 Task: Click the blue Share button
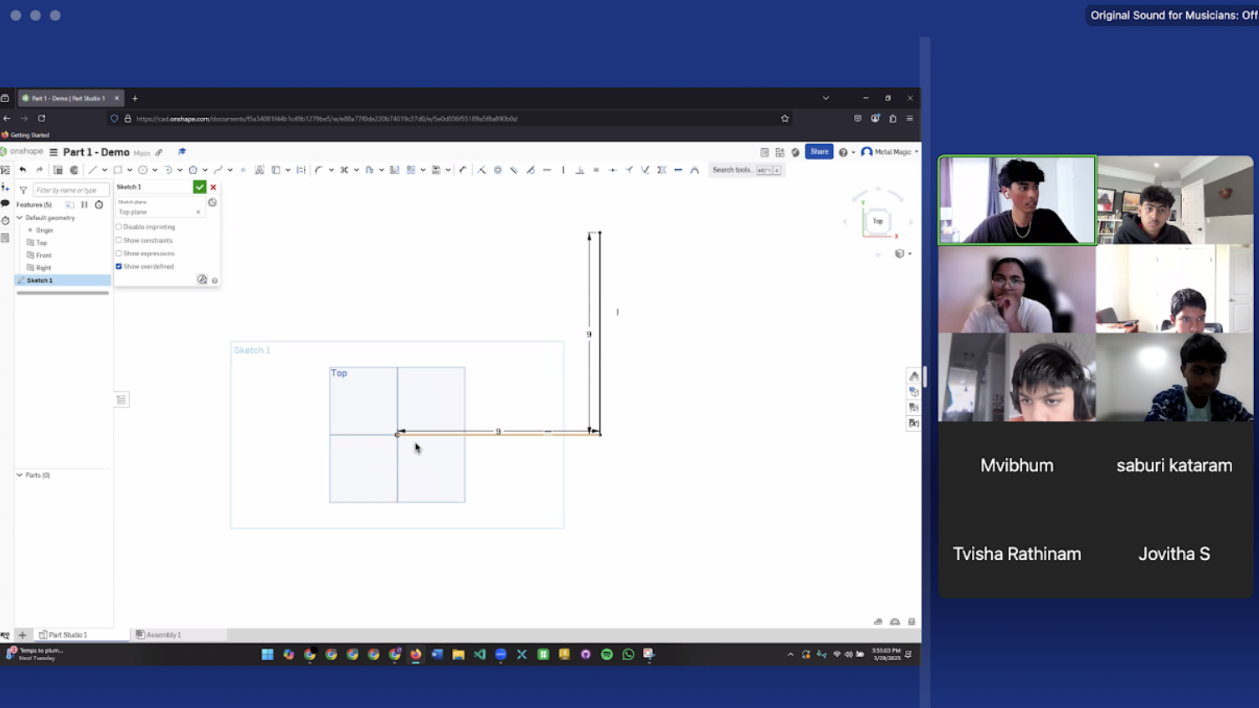tap(819, 151)
